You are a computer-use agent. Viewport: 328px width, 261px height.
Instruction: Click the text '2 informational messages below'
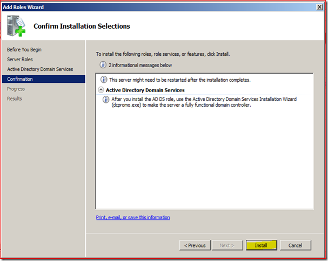click(x=140, y=65)
